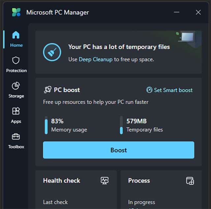211x209 pixels.
Task: Click the Health check monitor icon
Action: point(105,180)
